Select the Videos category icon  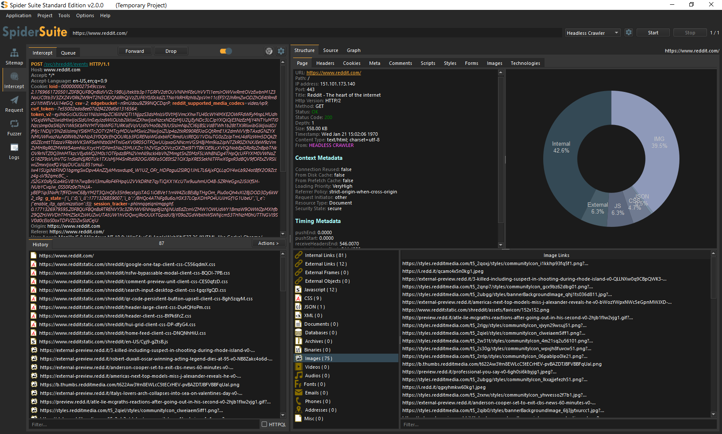pos(299,367)
